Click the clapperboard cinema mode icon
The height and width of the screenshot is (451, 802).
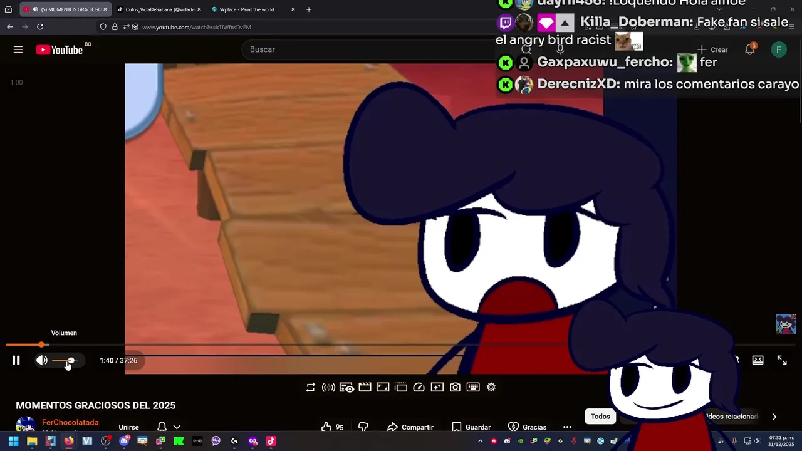(x=365, y=387)
